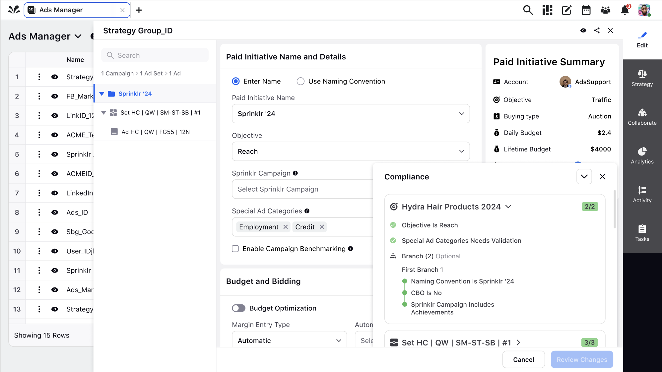Screen dimensions: 662x372
Task: Click the Sprinklr logo icon
Action: [14, 10]
